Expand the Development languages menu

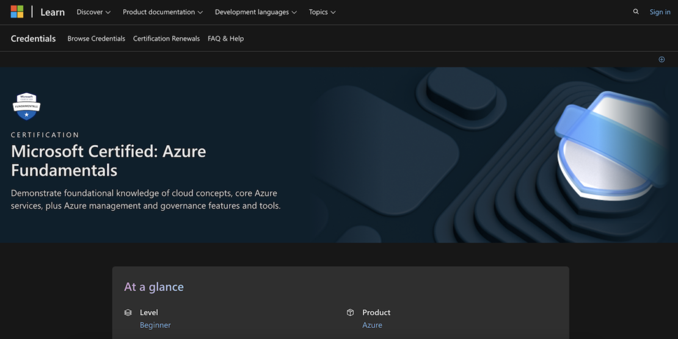pos(255,12)
